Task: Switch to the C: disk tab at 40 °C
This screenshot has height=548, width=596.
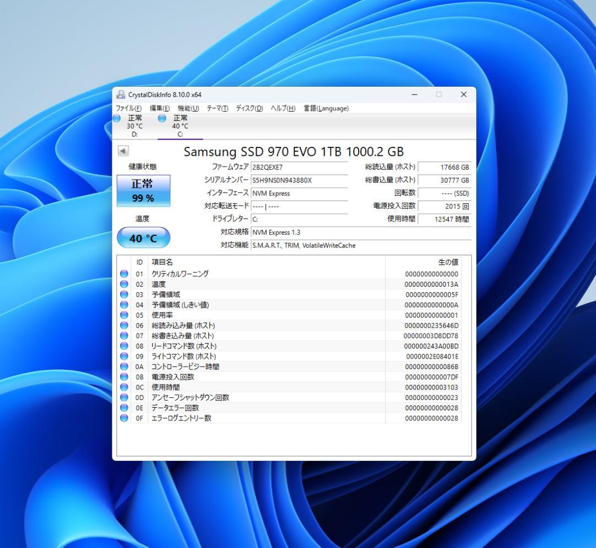Action: click(x=180, y=126)
